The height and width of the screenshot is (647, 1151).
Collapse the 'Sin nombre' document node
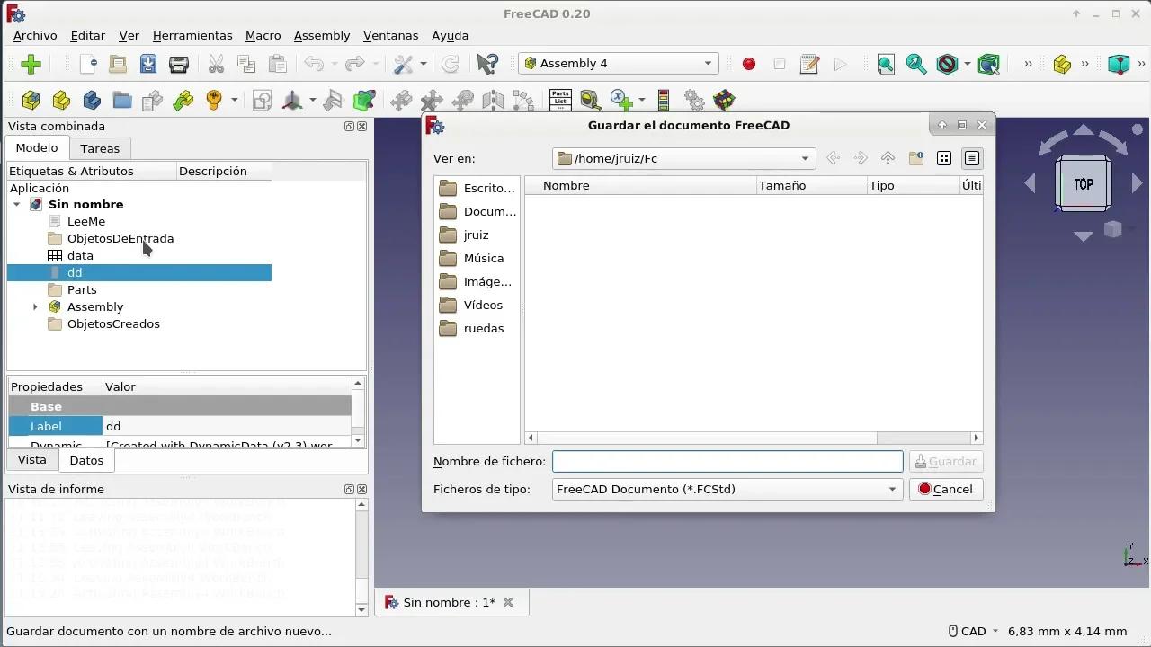click(x=16, y=204)
